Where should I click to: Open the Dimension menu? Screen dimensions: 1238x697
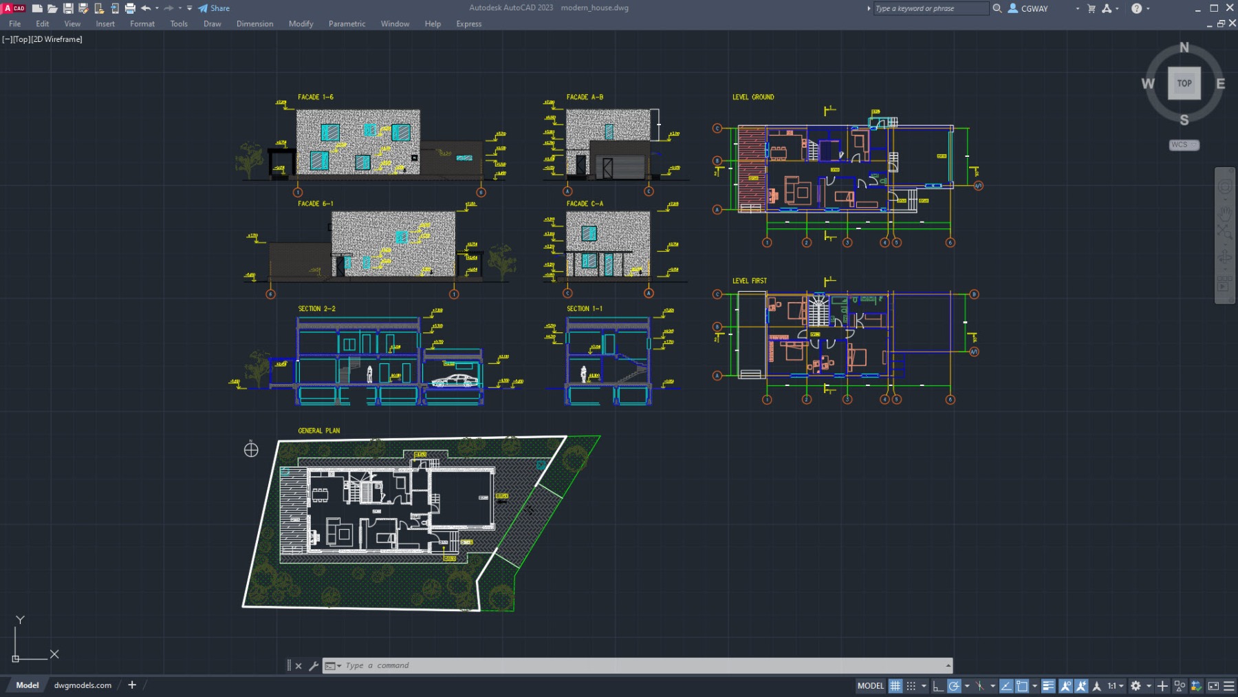point(254,24)
